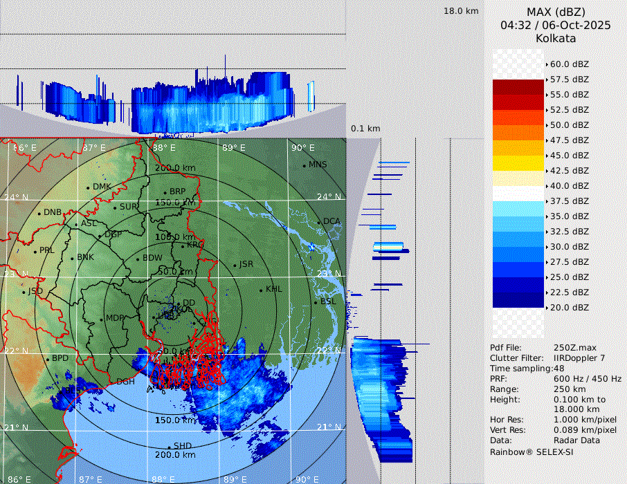Image resolution: width=627 pixels, height=484 pixels.
Task: Click the 18.0 km height label
Action: (x=461, y=11)
